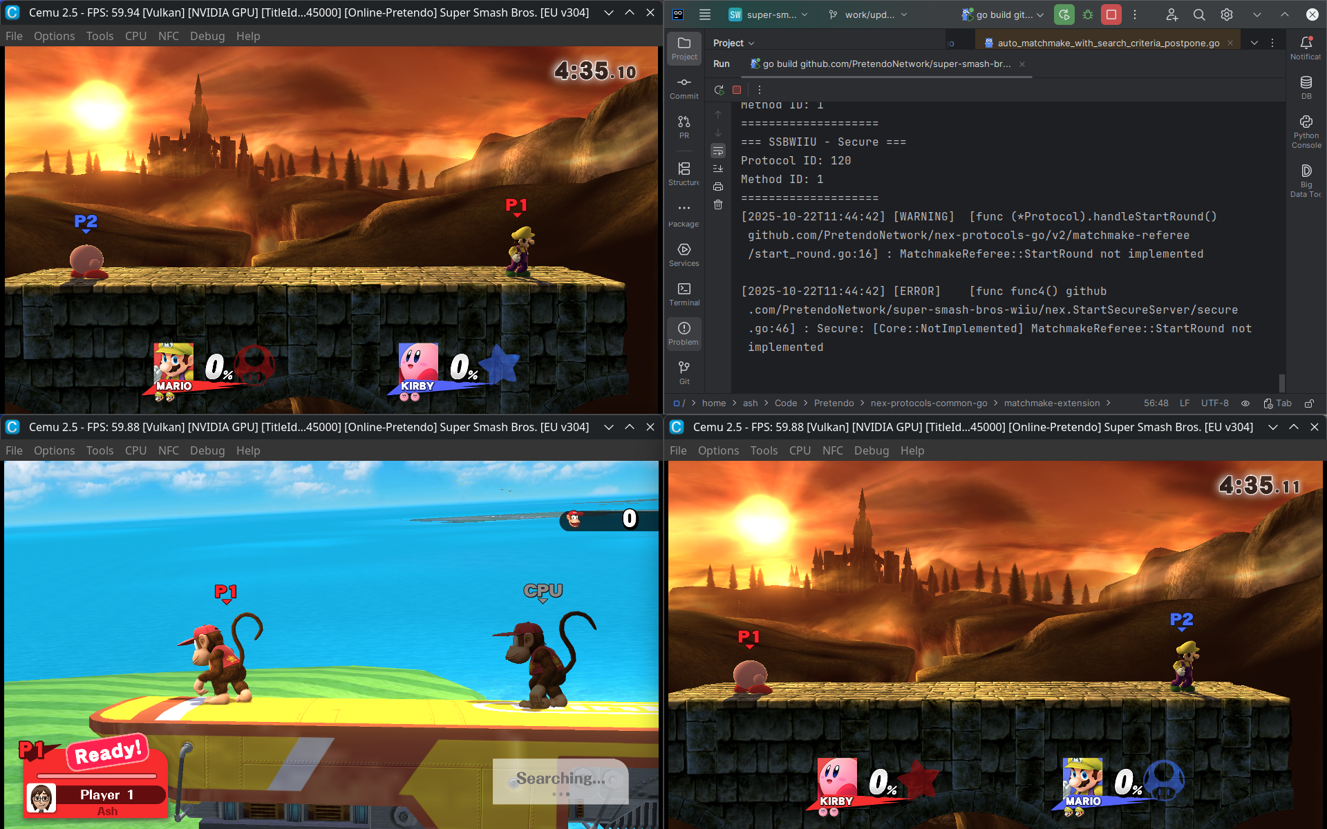
Task: Click the Debug bug icon
Action: (1088, 15)
